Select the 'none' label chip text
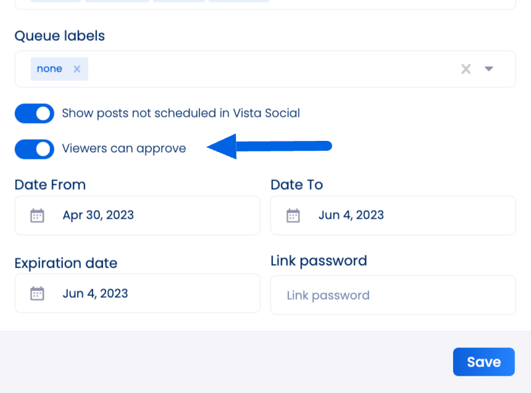 (x=49, y=69)
